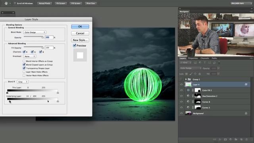Open the Layers panel flyout menu icon
The width and height of the screenshot is (254, 143).
click(251, 58)
